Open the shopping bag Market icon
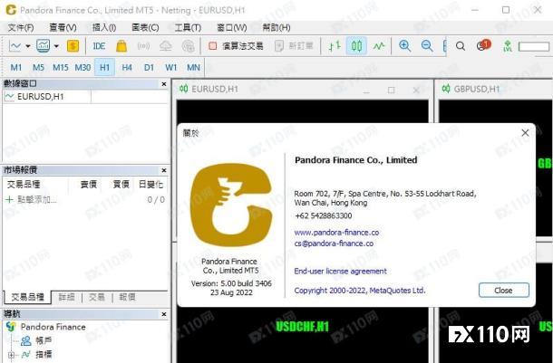Viewport: 553px width, 363px height. [121, 46]
